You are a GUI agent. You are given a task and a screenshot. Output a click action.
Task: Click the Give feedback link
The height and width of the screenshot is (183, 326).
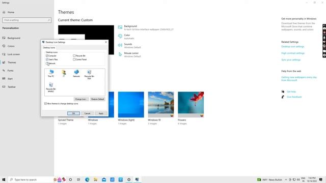click(x=294, y=97)
